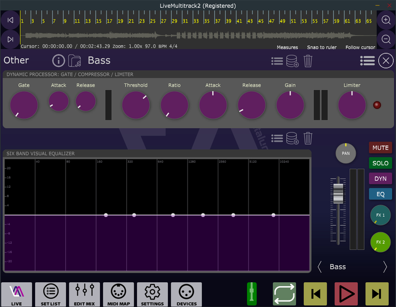Mute the Bass channel

[380, 148]
